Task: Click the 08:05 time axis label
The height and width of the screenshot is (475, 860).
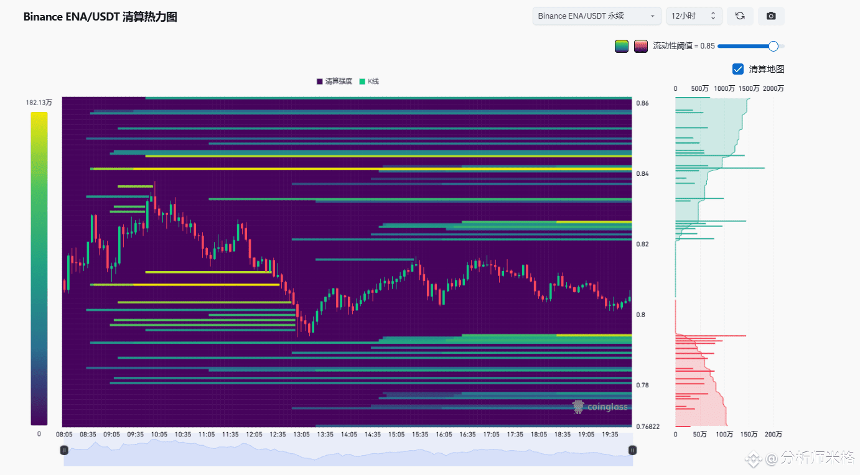Action: click(64, 435)
